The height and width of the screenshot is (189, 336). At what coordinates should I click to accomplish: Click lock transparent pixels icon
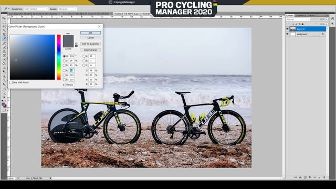293,24
